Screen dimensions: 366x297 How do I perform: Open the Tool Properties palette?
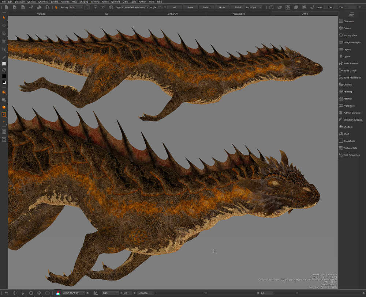349,155
